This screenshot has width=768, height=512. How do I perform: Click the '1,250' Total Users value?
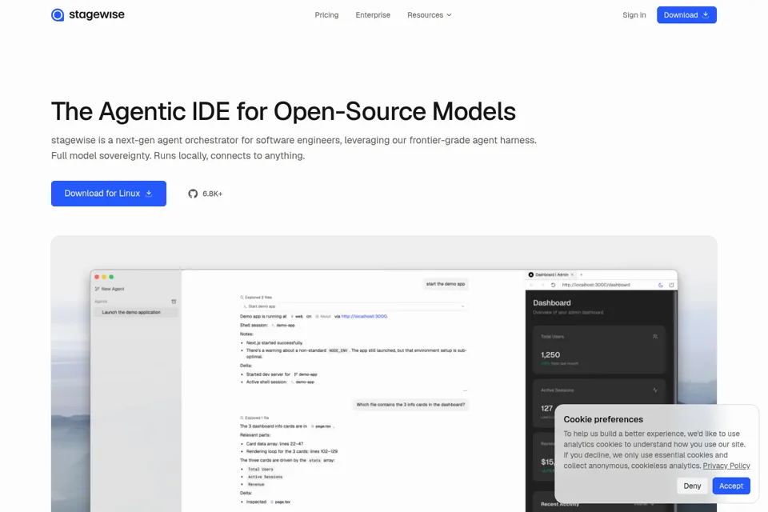click(x=550, y=354)
